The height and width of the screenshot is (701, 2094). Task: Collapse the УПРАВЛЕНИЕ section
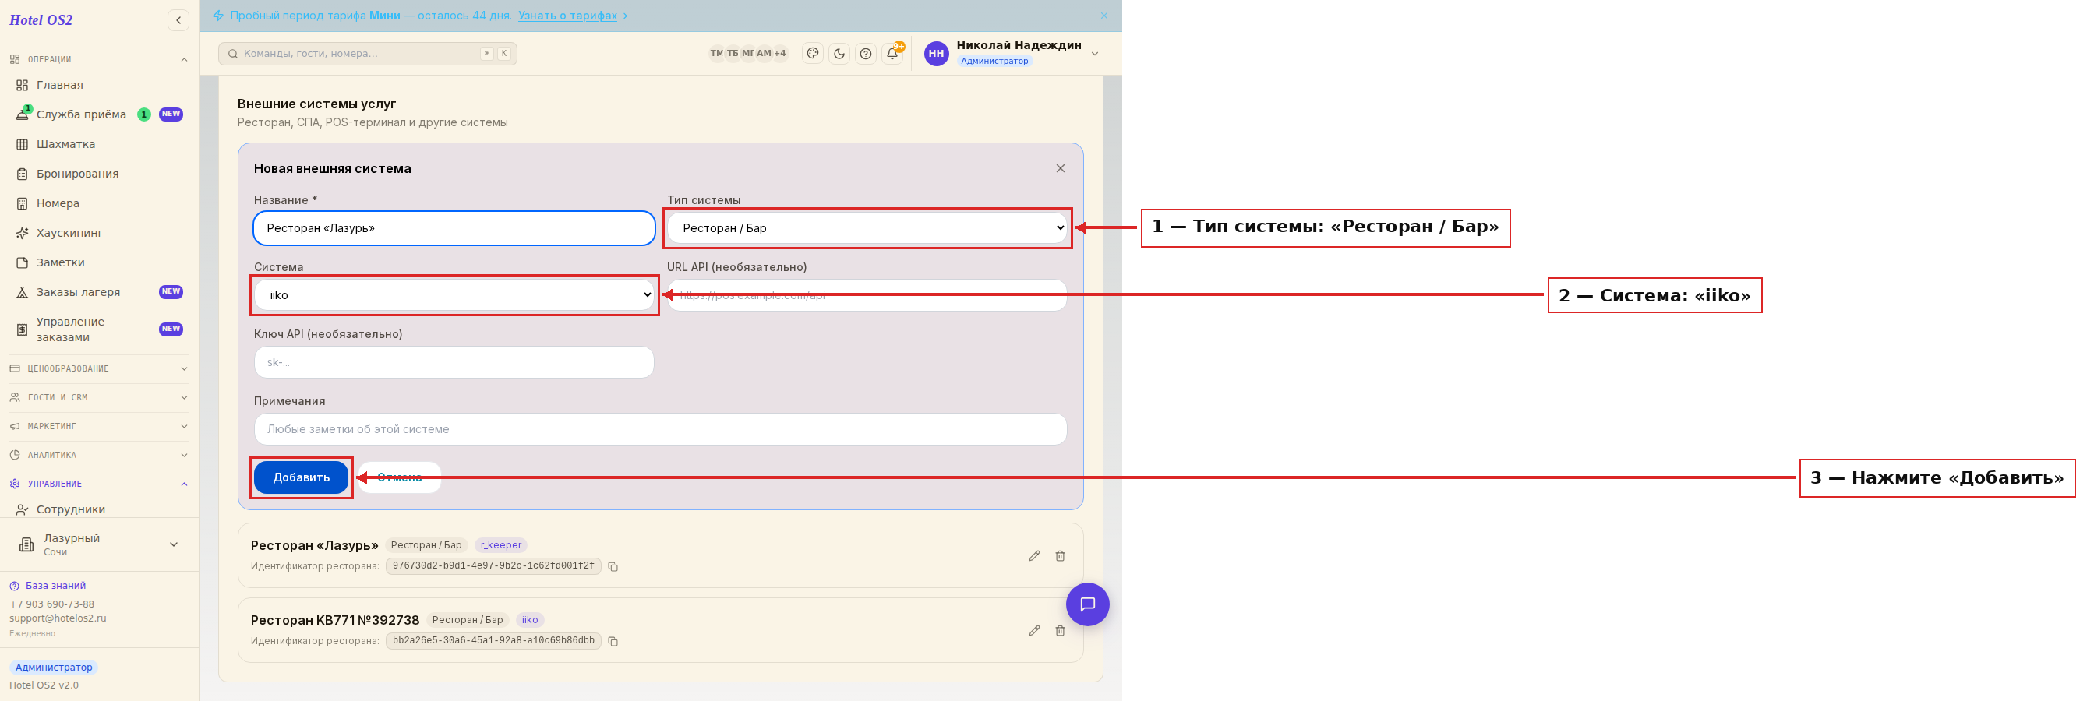click(99, 484)
